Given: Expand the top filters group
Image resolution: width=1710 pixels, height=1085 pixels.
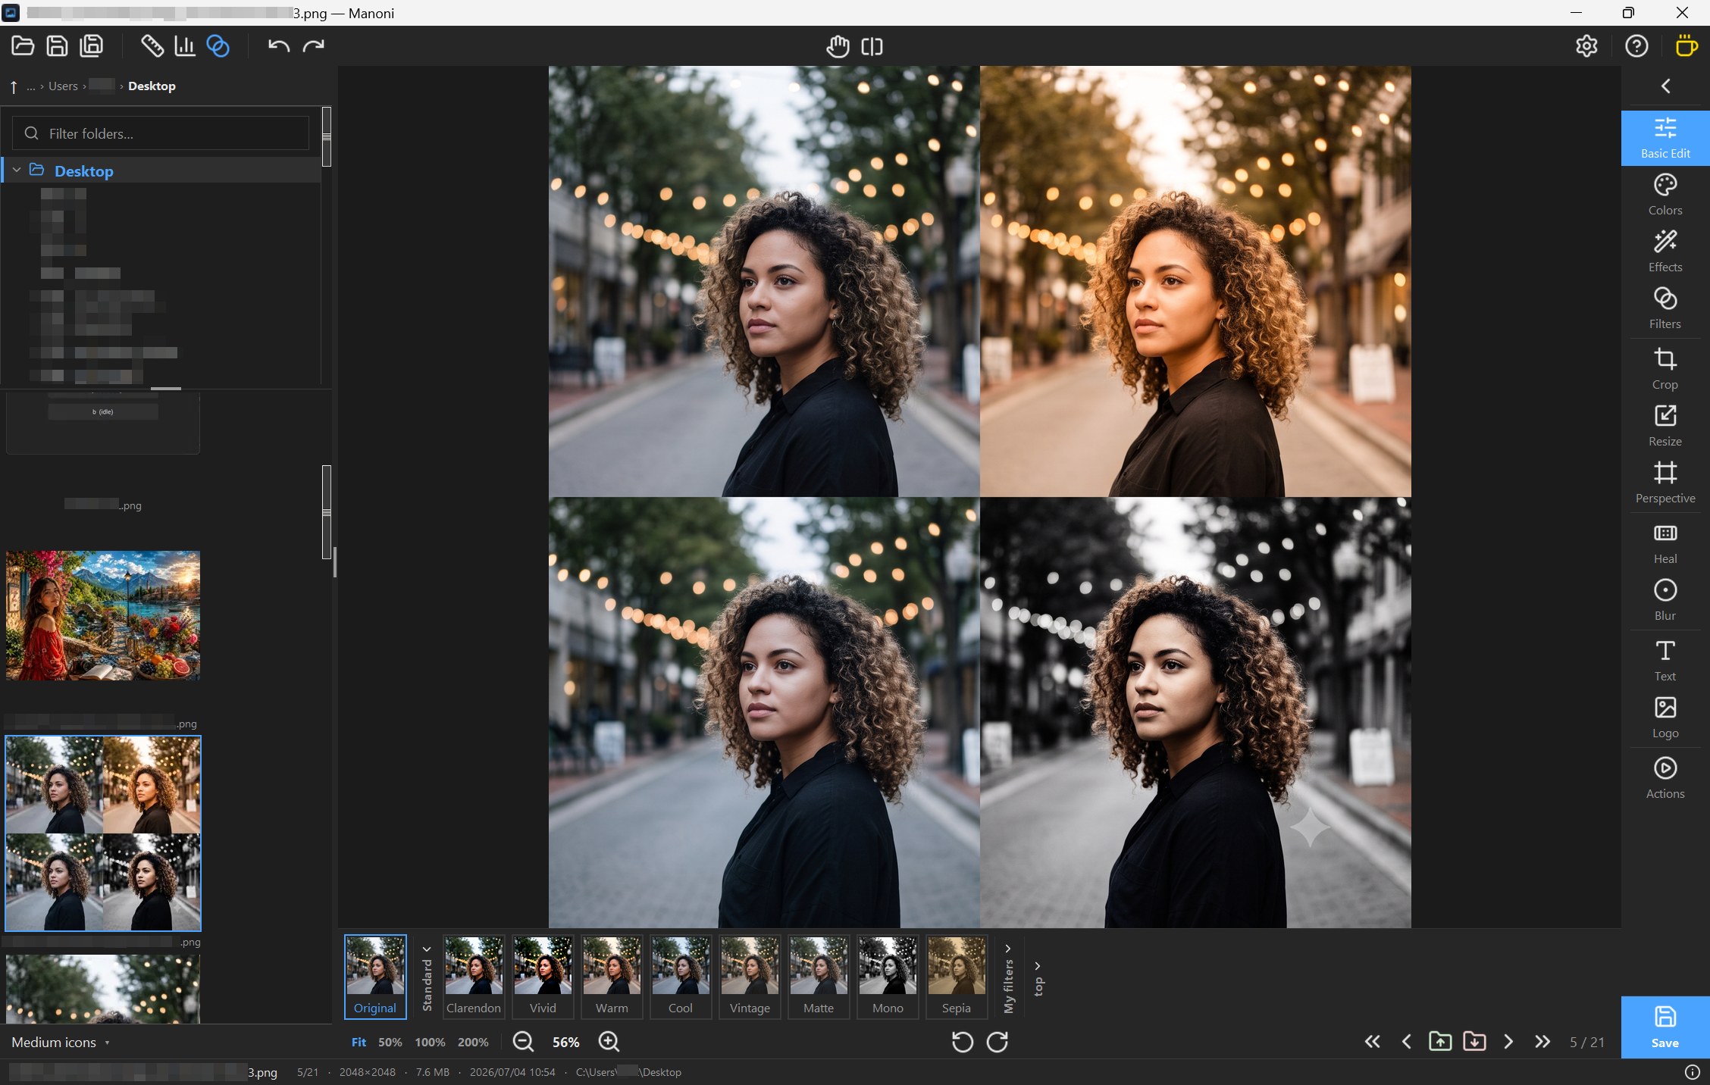Looking at the screenshot, I should [1038, 979].
